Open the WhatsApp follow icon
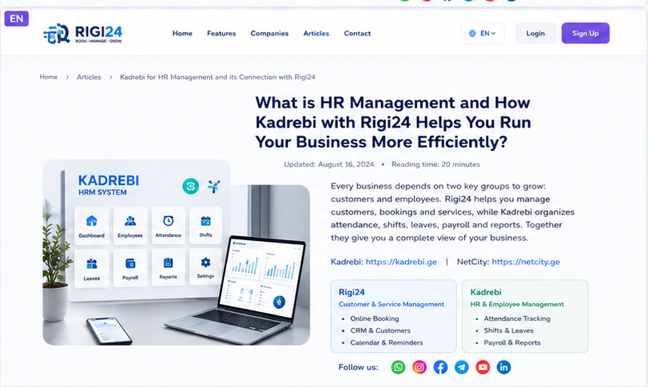648x387 pixels. coord(398,367)
